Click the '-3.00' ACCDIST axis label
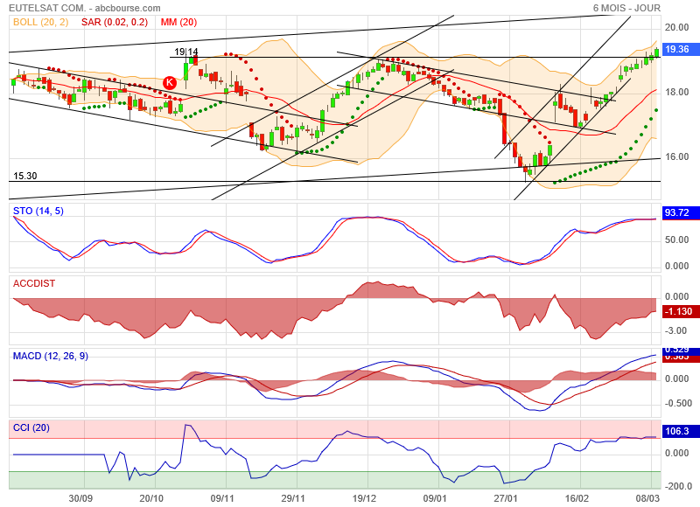The width and height of the screenshot is (700, 507). tap(675, 331)
